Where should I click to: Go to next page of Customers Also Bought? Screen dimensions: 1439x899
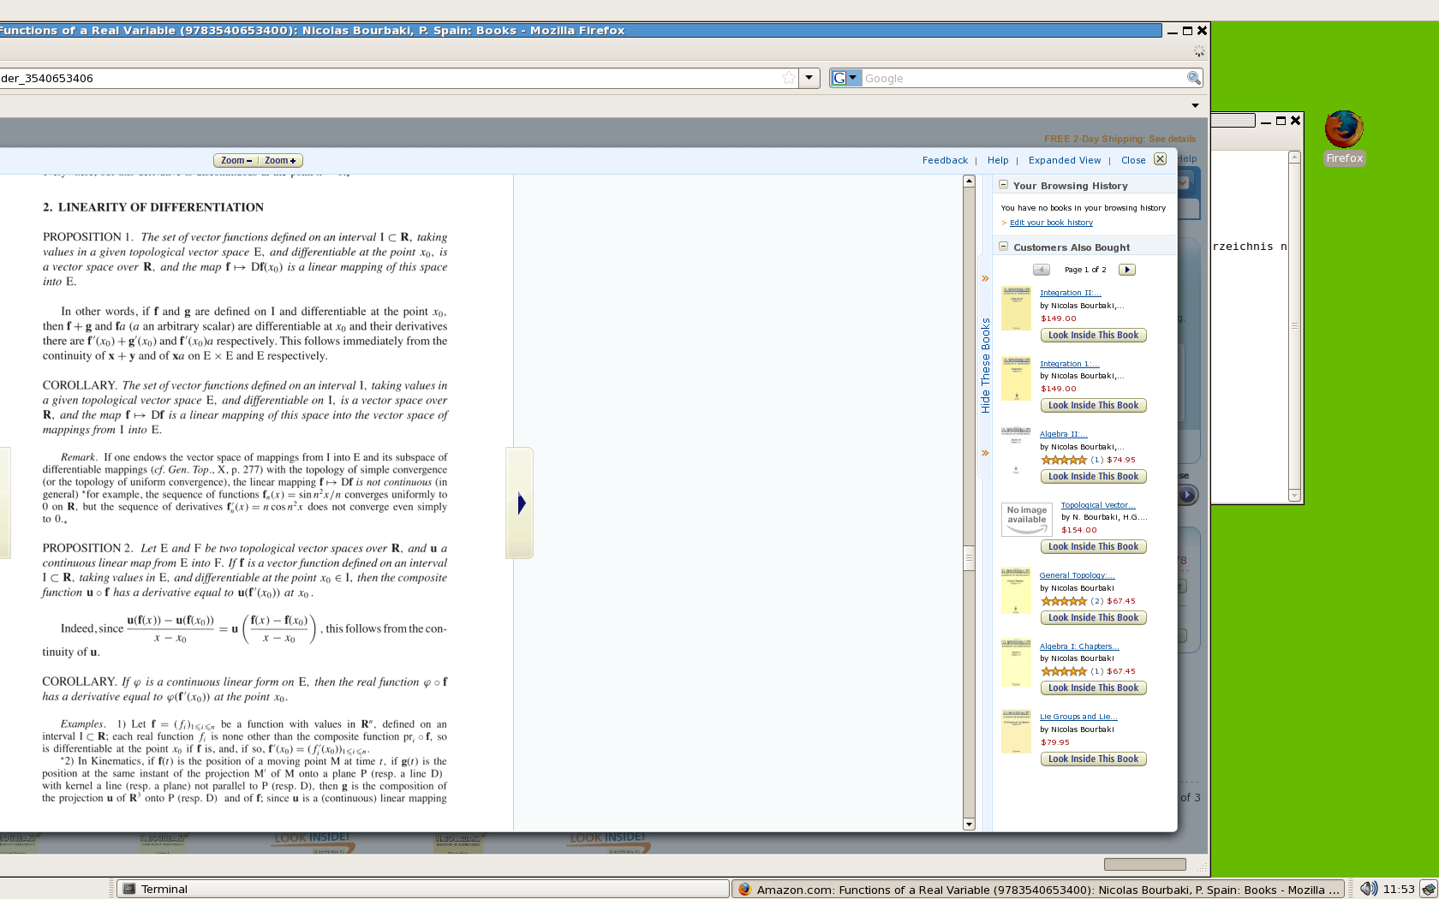[x=1126, y=269]
